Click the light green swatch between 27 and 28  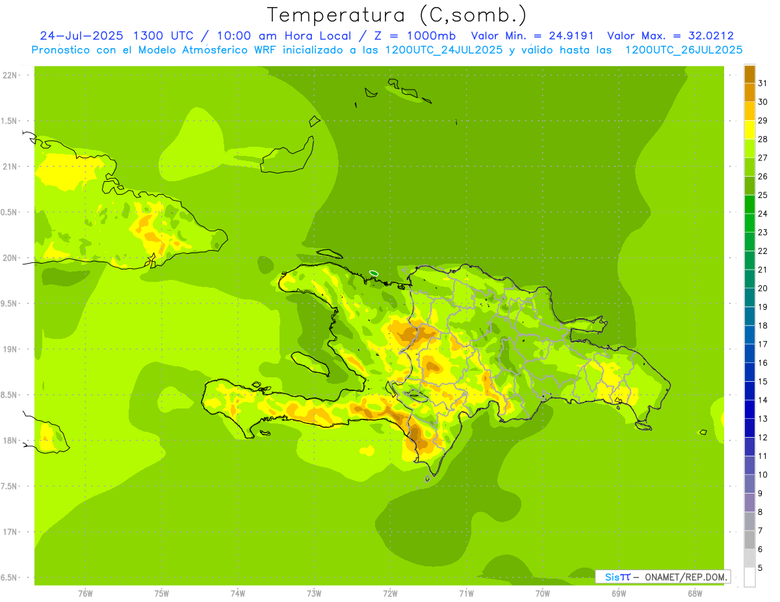point(749,148)
